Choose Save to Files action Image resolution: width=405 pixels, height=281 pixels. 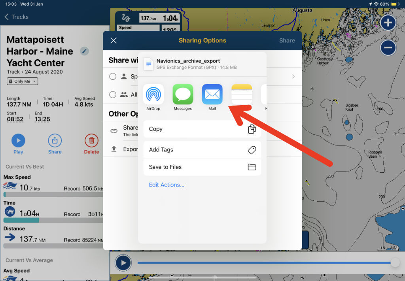click(x=202, y=167)
